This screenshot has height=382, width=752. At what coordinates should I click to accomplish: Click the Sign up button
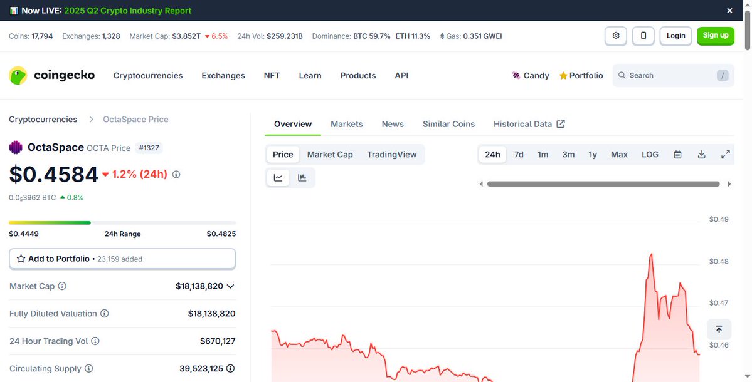716,36
